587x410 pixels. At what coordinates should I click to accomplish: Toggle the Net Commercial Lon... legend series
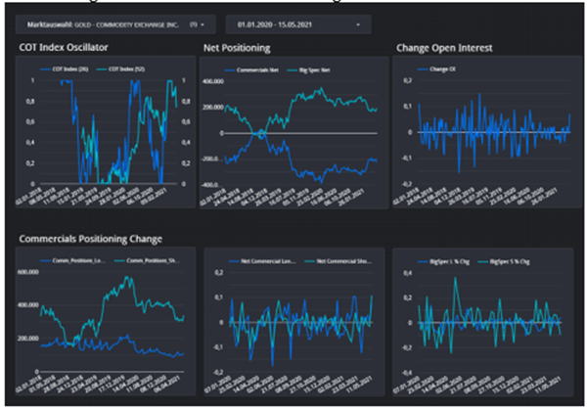262,261
